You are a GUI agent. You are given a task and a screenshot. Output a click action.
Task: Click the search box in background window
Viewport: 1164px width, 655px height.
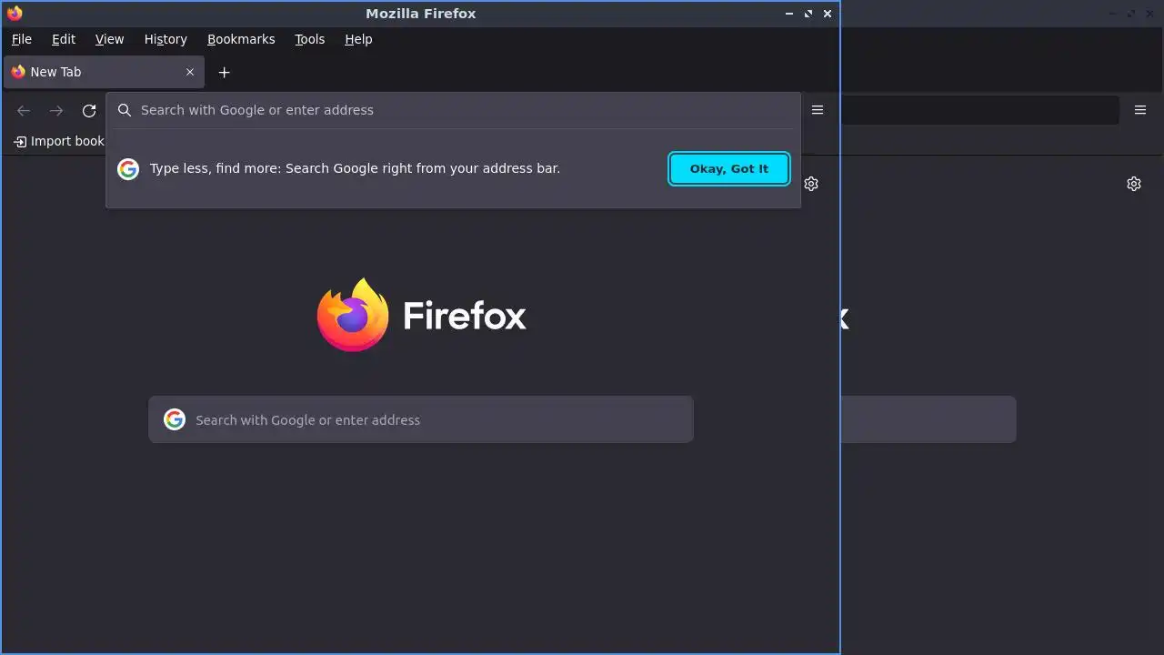928,419
